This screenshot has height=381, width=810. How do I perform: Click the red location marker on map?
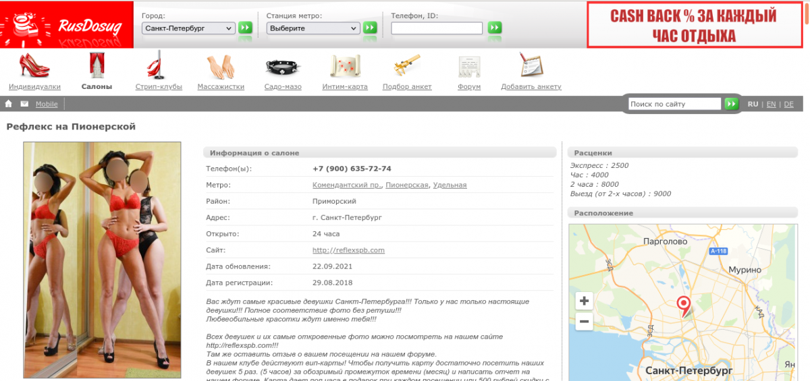point(684,305)
